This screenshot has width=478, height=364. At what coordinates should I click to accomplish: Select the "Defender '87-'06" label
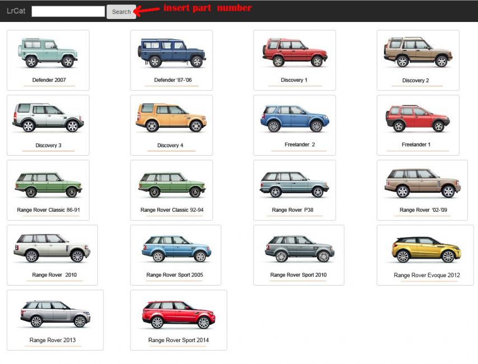tap(173, 80)
